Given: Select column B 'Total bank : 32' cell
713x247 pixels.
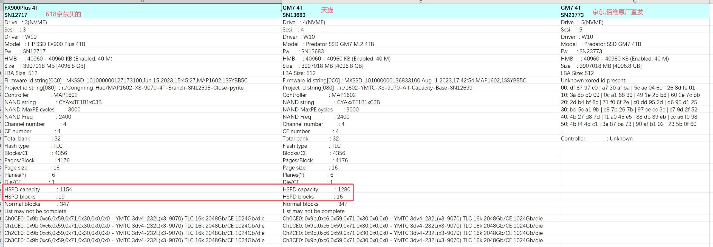Looking at the screenshot, I should (420, 138).
